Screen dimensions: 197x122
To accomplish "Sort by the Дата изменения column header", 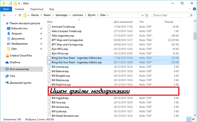I will pos(123,22).
